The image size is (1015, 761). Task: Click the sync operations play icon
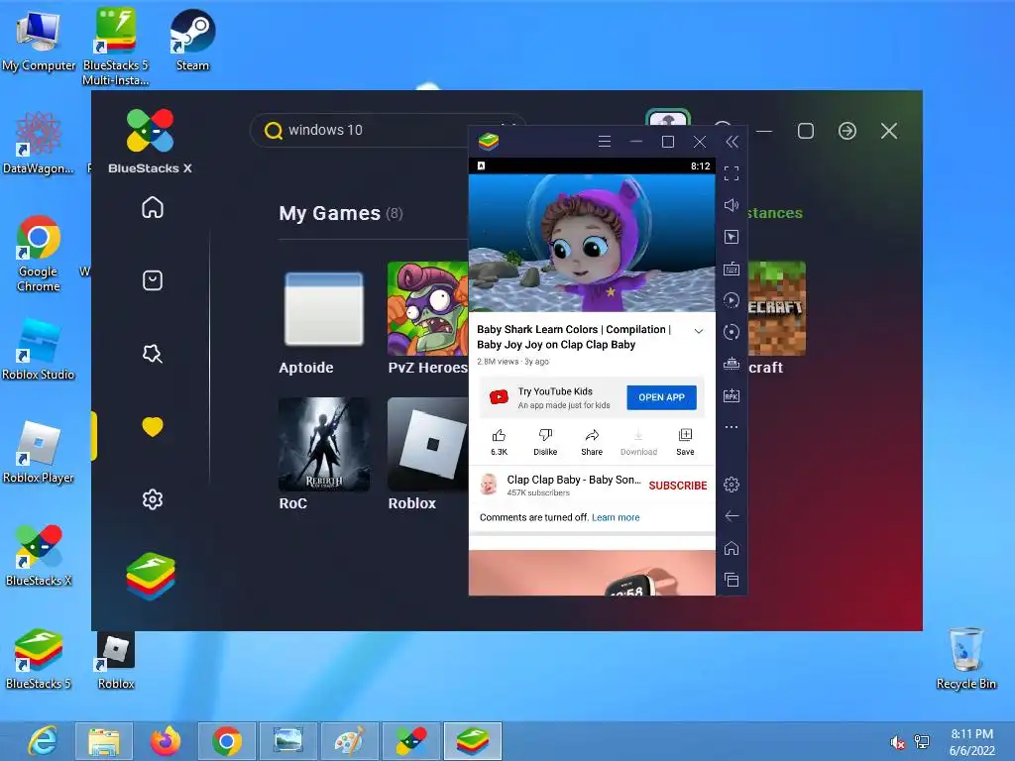[x=732, y=300]
